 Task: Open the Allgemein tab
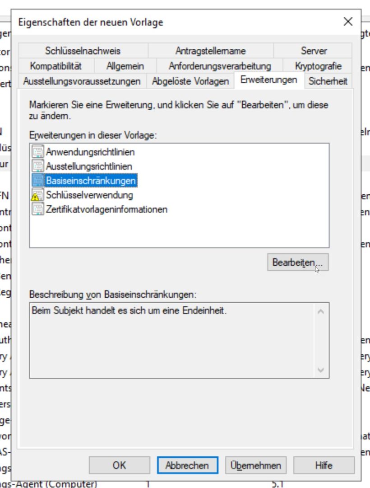tap(125, 66)
